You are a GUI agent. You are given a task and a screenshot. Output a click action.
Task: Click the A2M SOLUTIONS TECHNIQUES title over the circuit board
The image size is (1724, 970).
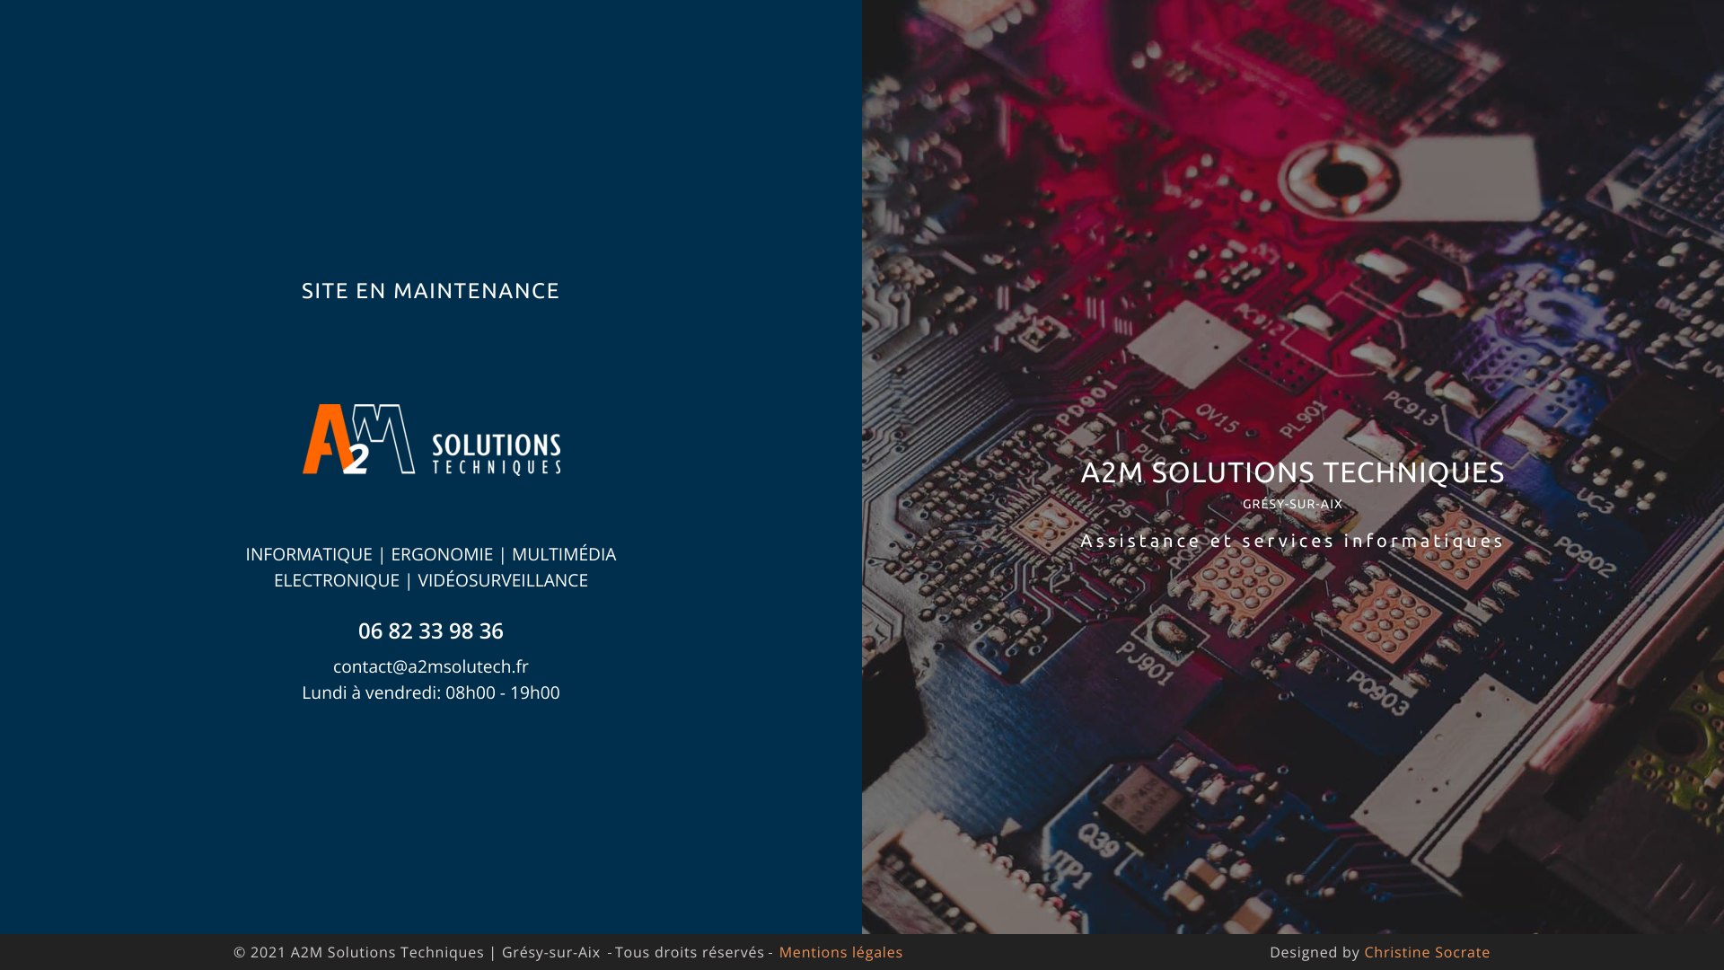[1292, 472]
